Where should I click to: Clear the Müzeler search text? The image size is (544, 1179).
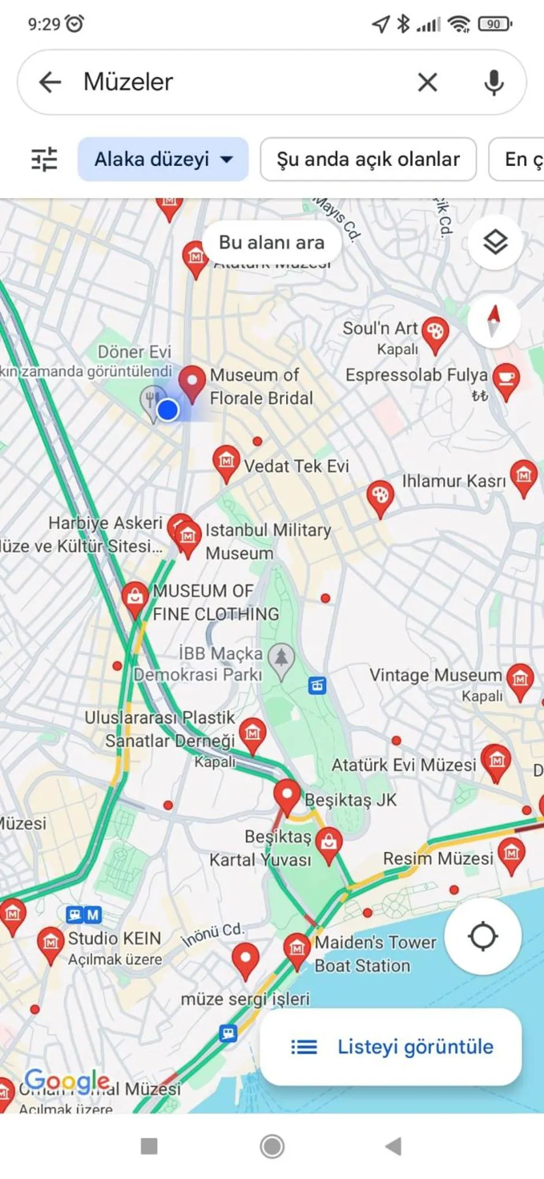coord(427,82)
